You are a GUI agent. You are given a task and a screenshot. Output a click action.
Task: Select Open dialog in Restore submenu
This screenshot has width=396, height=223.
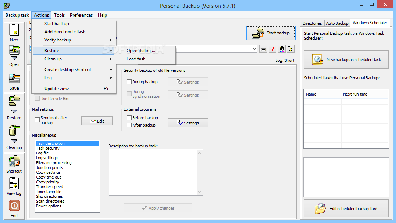point(144,51)
